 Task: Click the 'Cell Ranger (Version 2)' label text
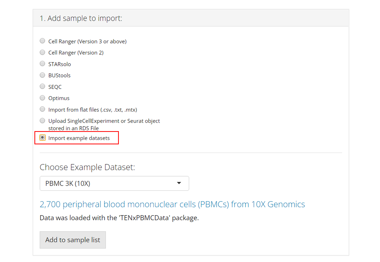coord(76,53)
